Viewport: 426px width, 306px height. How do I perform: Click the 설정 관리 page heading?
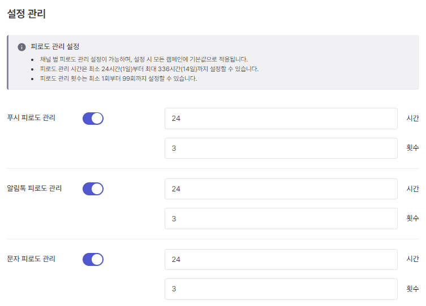click(26, 14)
